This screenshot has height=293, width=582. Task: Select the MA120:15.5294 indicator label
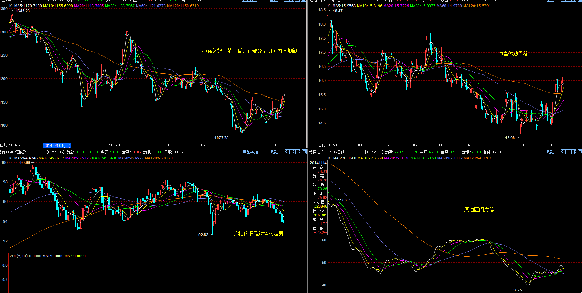tap(477, 6)
